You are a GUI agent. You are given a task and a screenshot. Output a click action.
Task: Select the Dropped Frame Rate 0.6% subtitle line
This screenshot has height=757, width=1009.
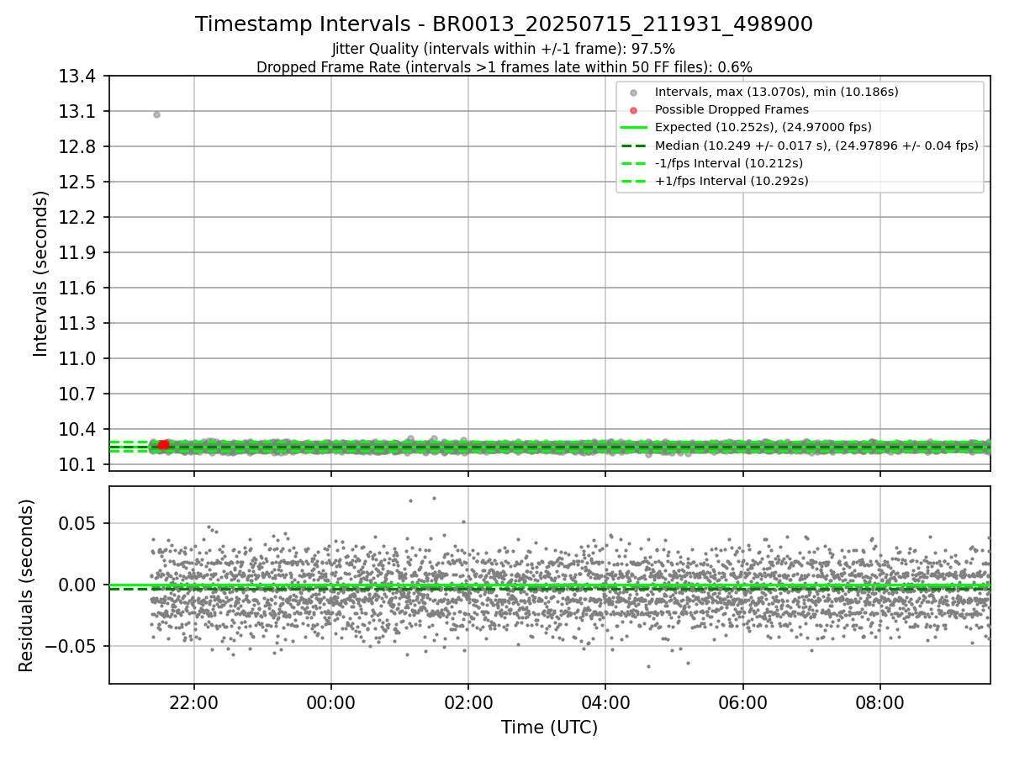[x=504, y=67]
